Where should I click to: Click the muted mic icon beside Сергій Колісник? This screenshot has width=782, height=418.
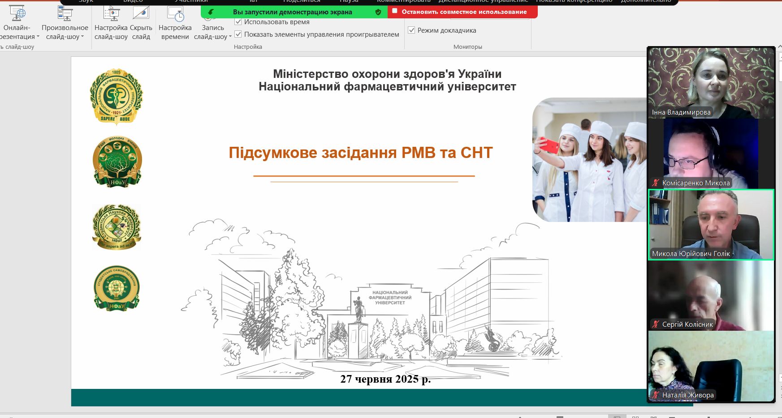pos(656,324)
